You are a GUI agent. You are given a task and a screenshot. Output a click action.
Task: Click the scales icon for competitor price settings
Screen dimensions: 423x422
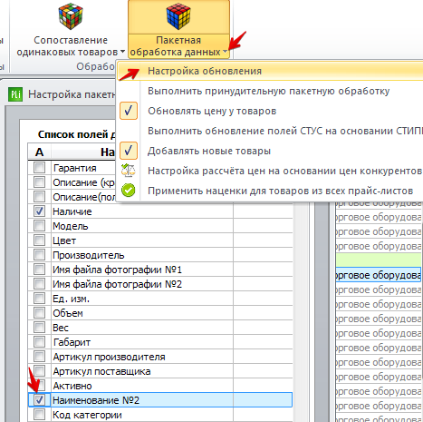coord(129,171)
